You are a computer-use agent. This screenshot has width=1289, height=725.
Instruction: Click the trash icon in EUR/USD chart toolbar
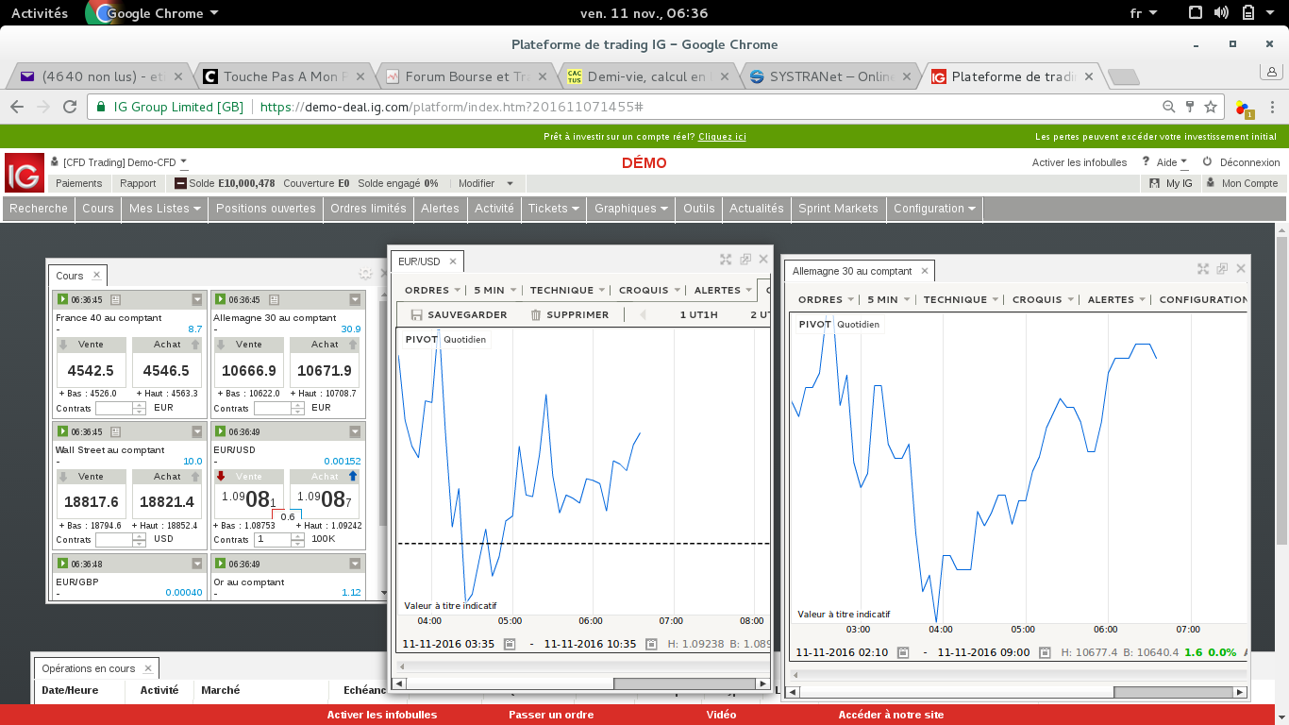tap(536, 315)
